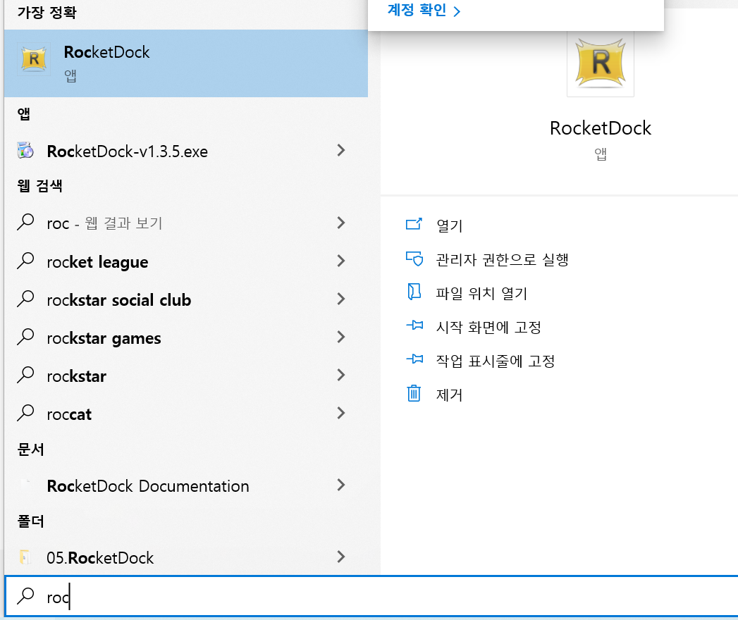Choose '파일 위치 열기'

click(x=481, y=294)
